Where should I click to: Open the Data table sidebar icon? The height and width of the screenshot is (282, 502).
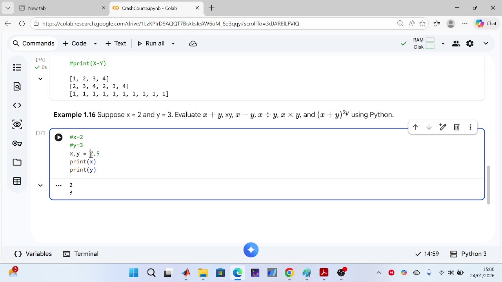[x=17, y=181]
